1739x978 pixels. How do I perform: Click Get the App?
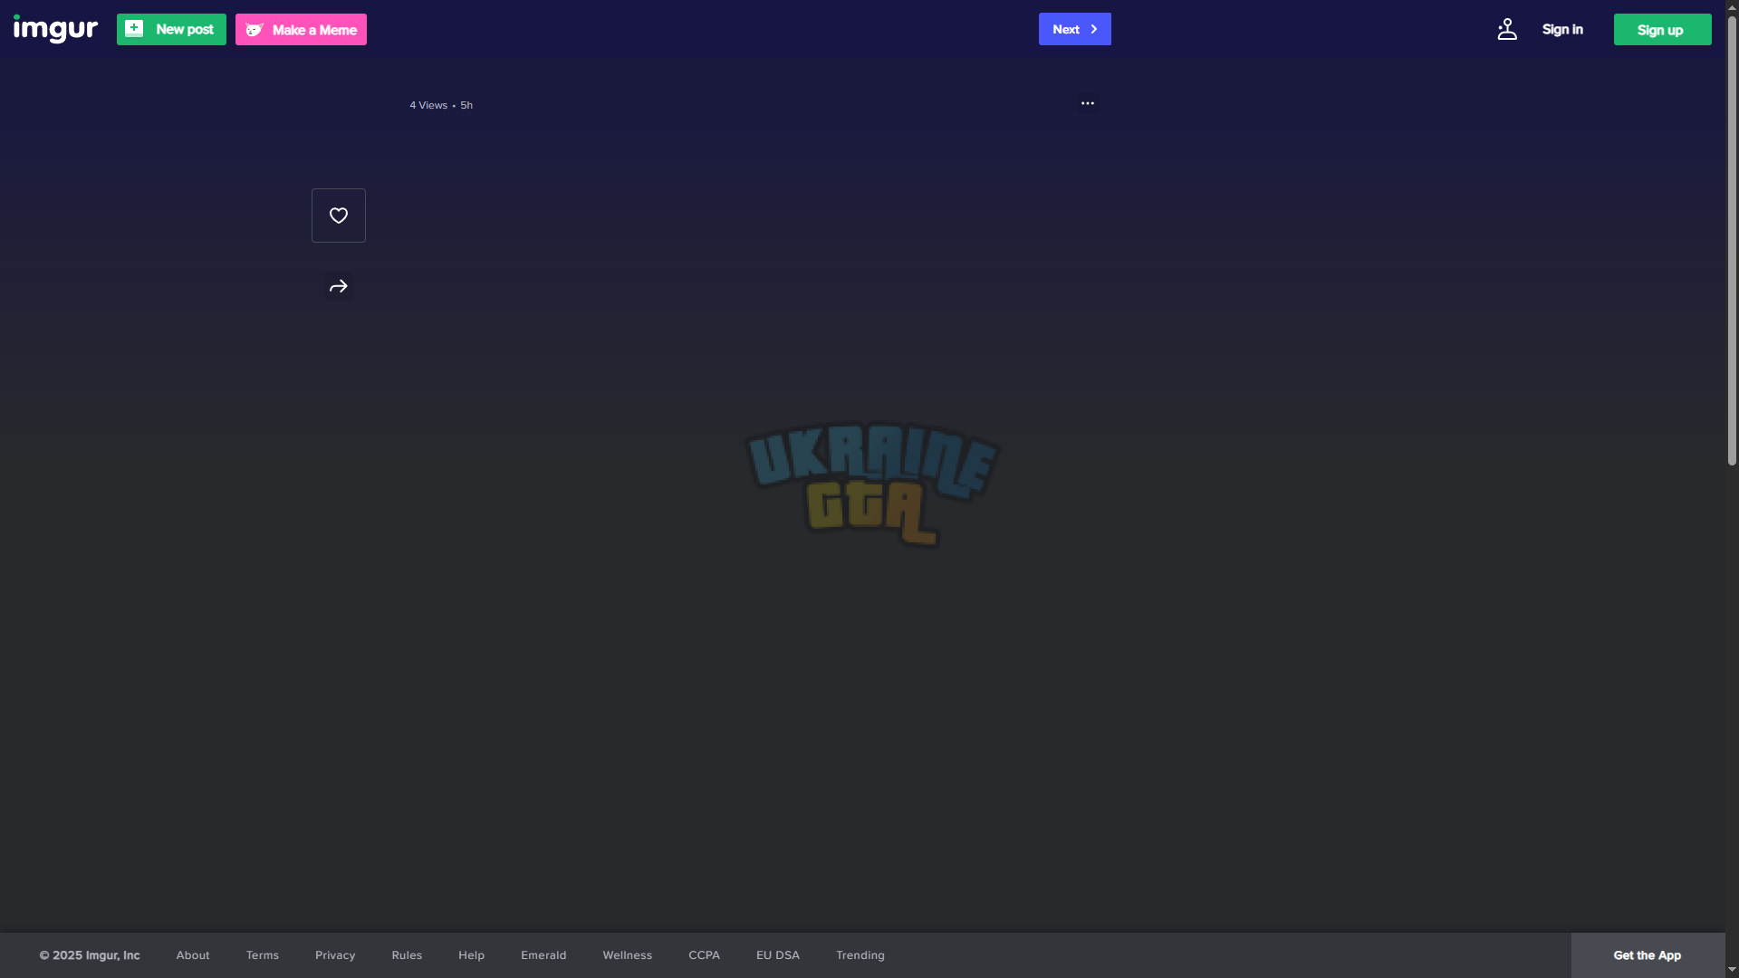pyautogui.click(x=1648, y=955)
